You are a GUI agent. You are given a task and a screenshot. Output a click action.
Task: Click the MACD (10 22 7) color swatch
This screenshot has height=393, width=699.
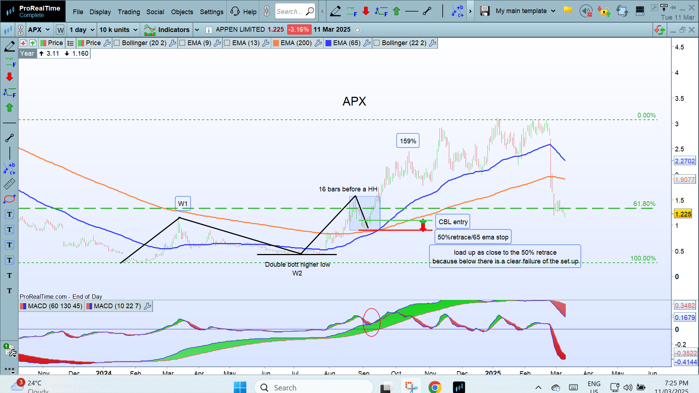[x=89, y=306]
